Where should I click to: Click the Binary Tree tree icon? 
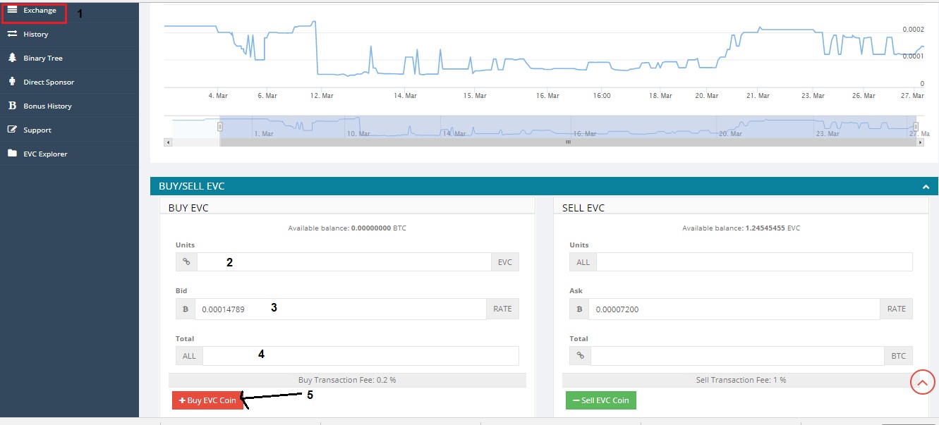(12, 58)
